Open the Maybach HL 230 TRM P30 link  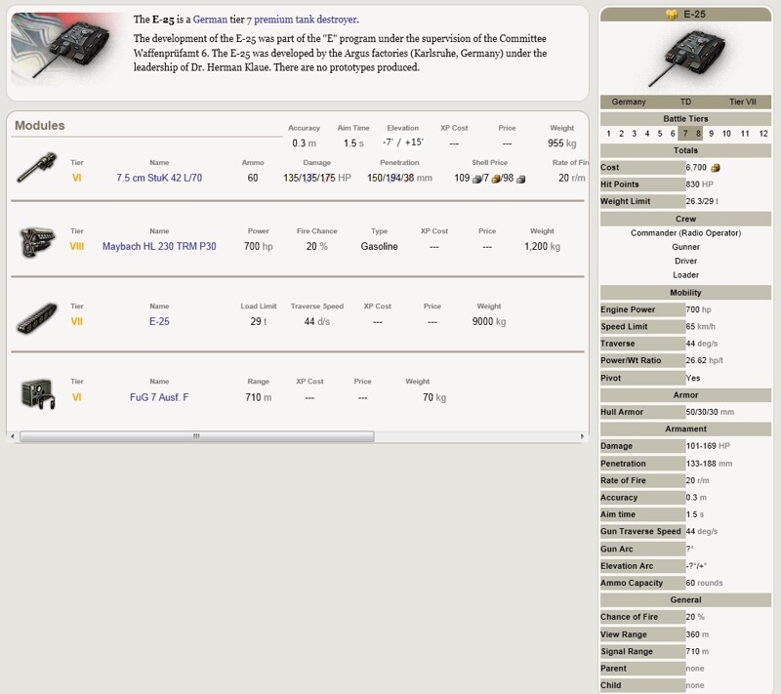click(159, 246)
